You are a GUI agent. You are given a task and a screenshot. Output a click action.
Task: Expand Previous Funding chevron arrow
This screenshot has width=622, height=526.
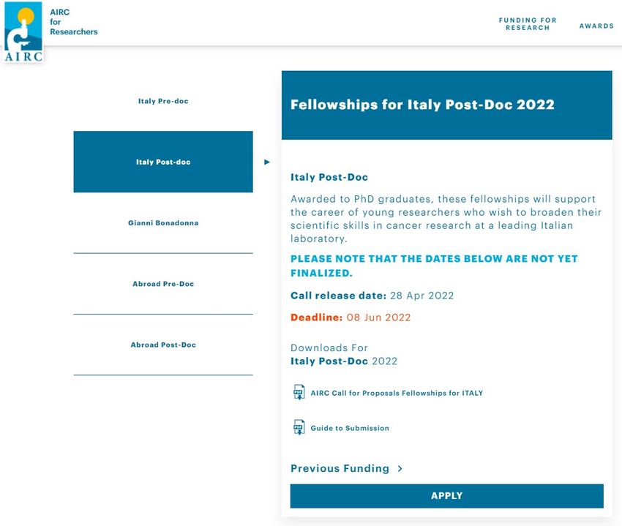(x=400, y=468)
